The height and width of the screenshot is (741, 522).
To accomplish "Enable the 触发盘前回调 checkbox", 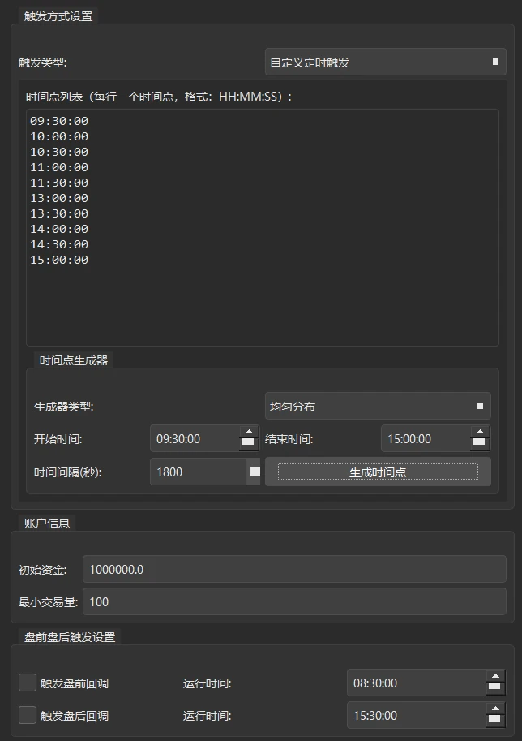I will point(28,683).
